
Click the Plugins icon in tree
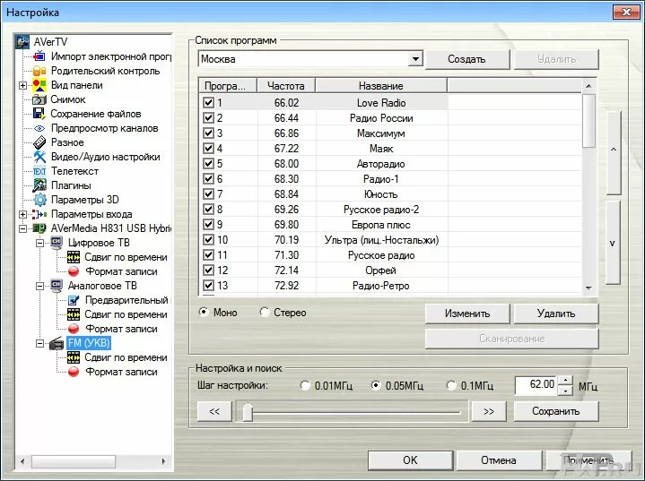click(x=39, y=185)
